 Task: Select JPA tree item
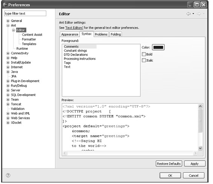pyautogui.click(x=14, y=76)
